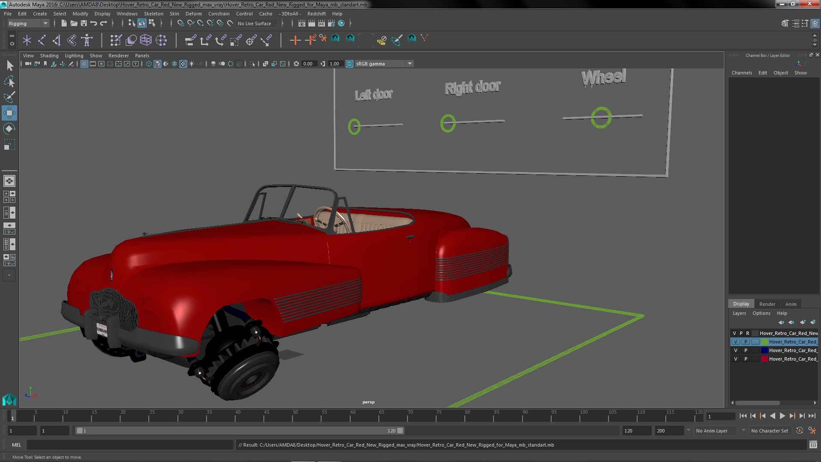821x462 pixels.
Task: Choose the Paint Selection tool in the toolbox
Action: pos(9,97)
